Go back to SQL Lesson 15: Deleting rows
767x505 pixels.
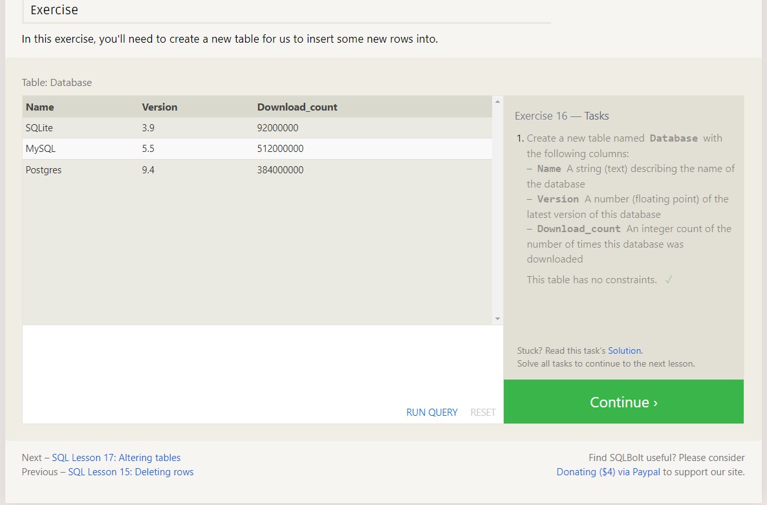point(131,472)
